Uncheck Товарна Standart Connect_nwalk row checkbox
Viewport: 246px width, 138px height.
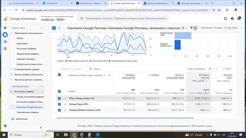59,110
